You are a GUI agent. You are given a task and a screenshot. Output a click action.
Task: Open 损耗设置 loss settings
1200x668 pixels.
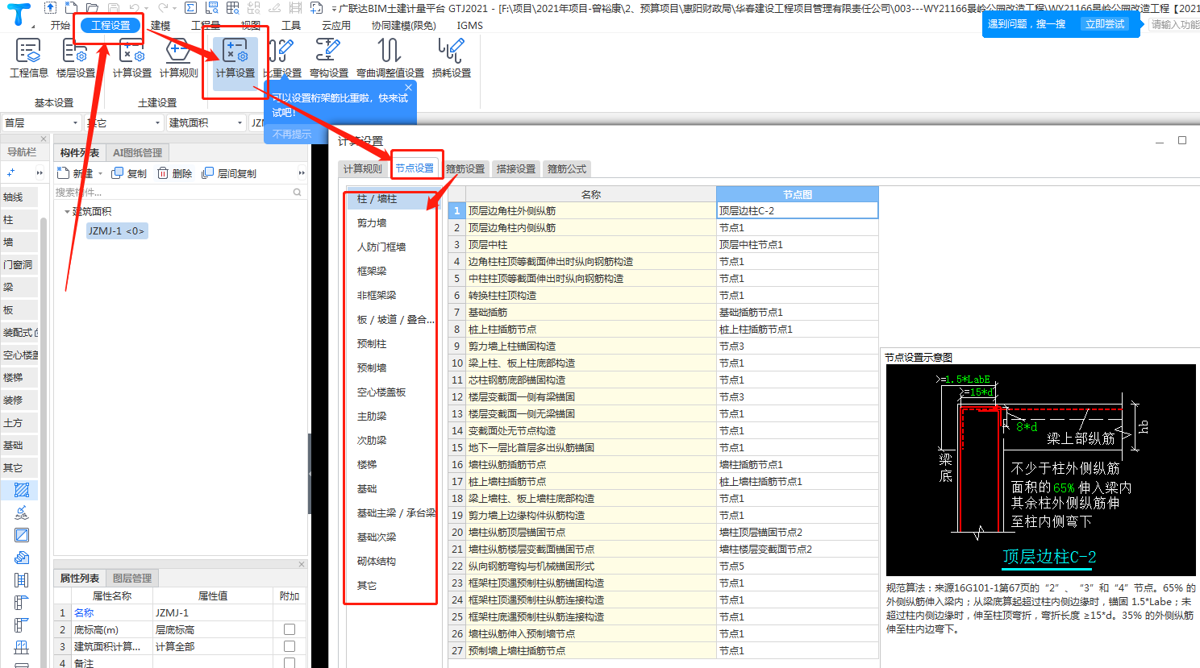(x=451, y=57)
